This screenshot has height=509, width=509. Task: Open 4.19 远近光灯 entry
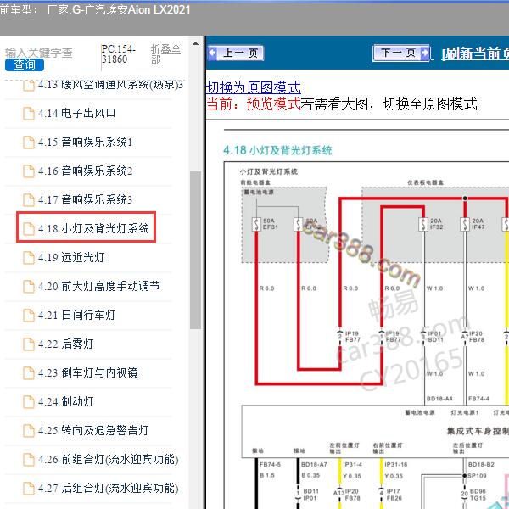(x=71, y=257)
